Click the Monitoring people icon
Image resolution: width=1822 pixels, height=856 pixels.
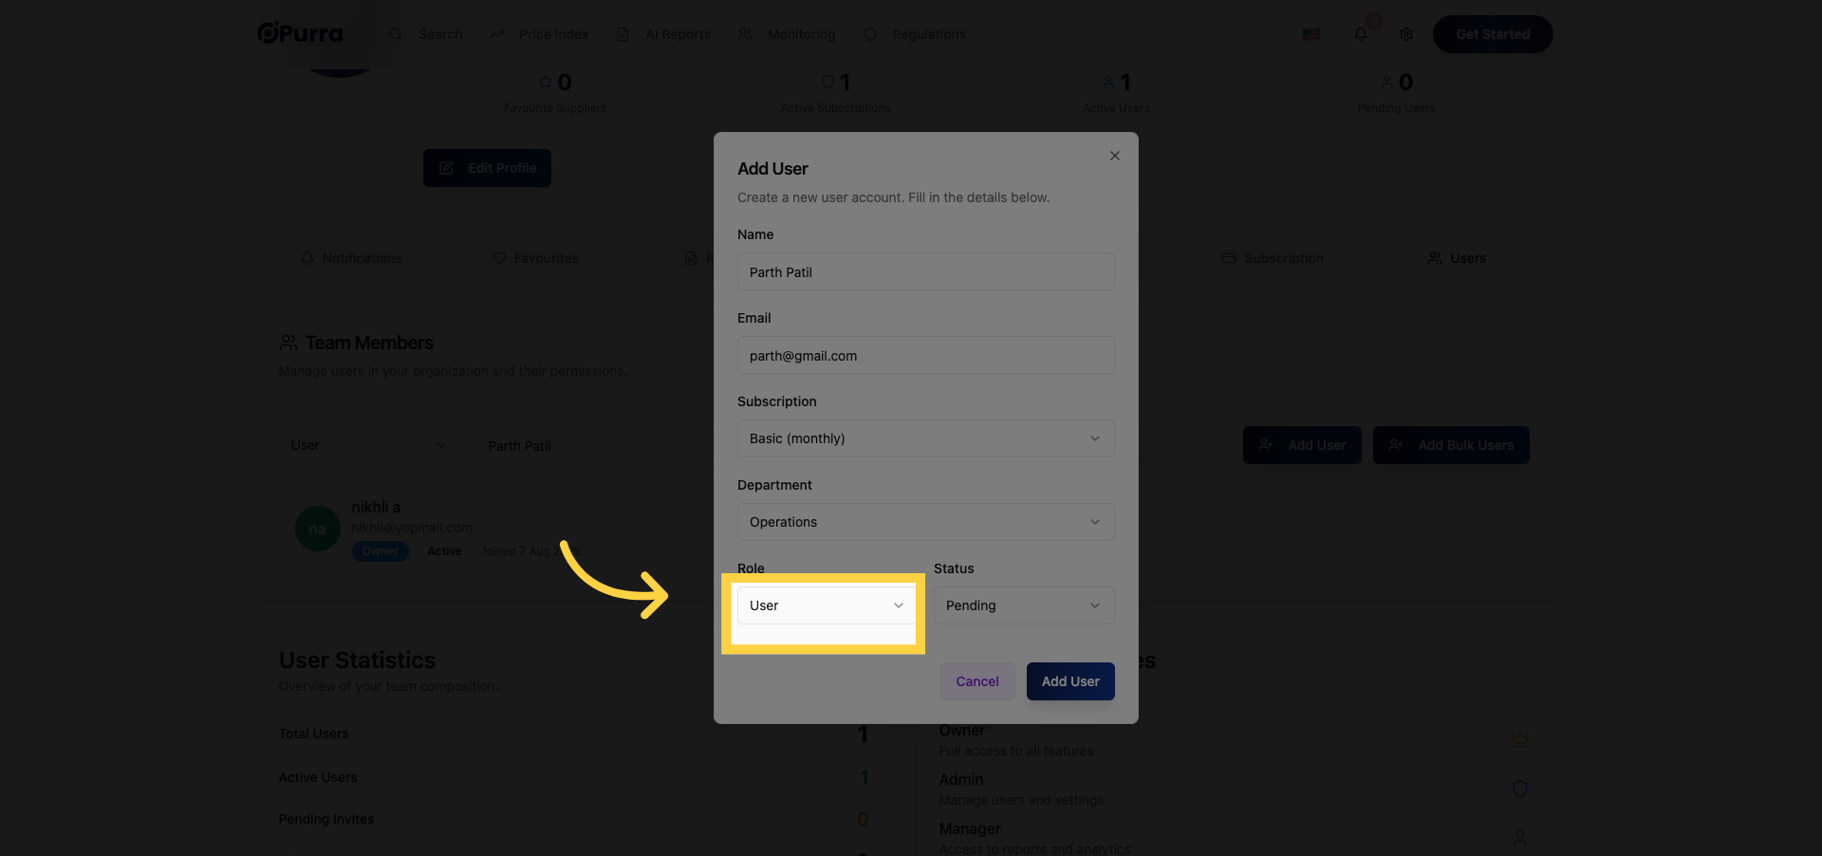pos(745,34)
